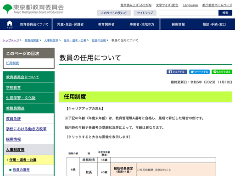Image resolution: width=235 pixels, height=176 pixels.
Task: Jump to 任用制度 in the page contents
Action: (12, 63)
